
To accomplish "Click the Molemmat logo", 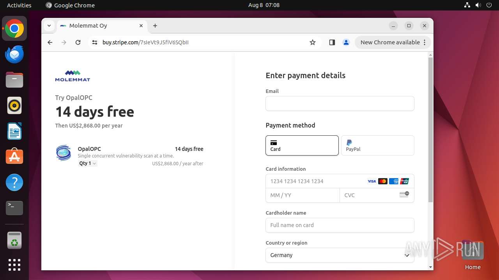I will point(73,76).
